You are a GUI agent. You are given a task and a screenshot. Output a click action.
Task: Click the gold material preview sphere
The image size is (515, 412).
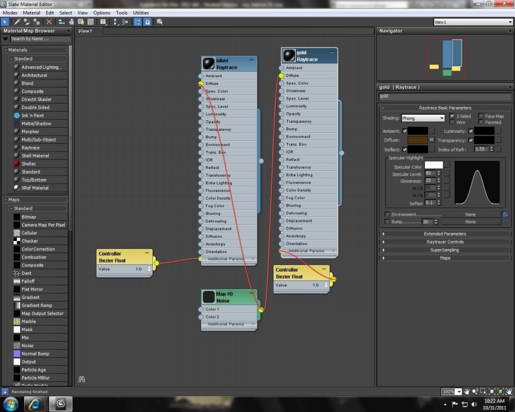pos(289,55)
